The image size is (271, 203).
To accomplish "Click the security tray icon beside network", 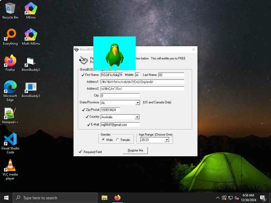I will [x=224, y=198].
